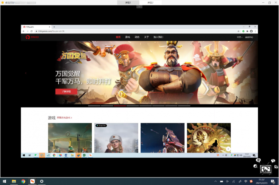The height and width of the screenshot is (185, 279).
Task: Open the Chrome extensions puzzle icon
Action: 247,31
